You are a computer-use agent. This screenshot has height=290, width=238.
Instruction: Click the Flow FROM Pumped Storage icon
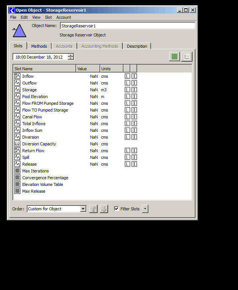[17, 103]
